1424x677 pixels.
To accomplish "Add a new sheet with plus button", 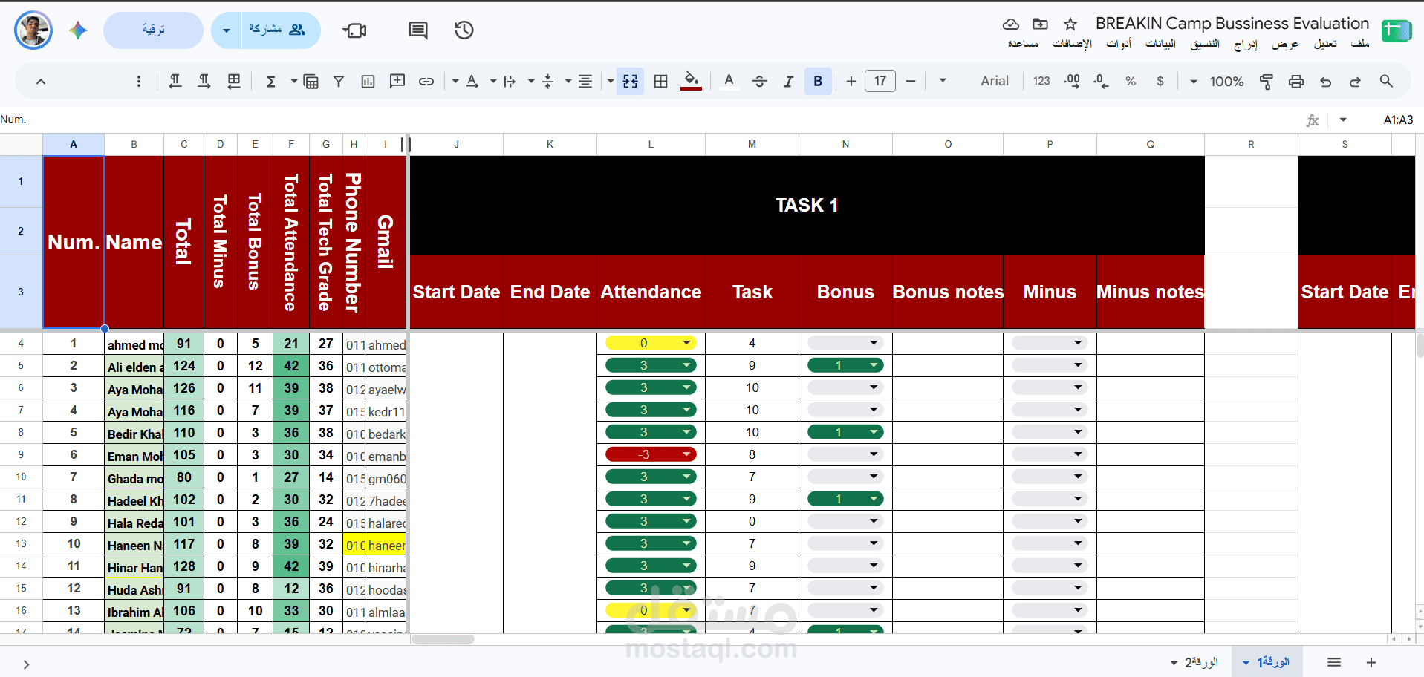I will point(1371,662).
